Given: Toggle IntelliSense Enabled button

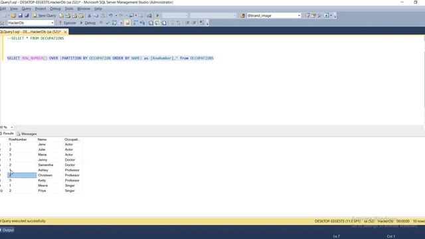Looking at the screenshot, I should [x=127, y=23].
